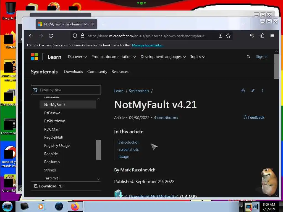The height and width of the screenshot is (212, 283).
Task: Open the Firefox hamburger application menu
Action: point(272,36)
